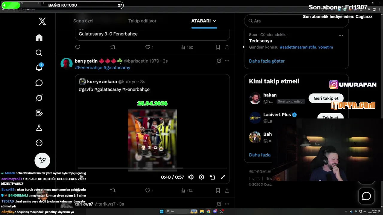
Task: Open more options for the Tedescoyu trend
Action: [x=341, y=35]
